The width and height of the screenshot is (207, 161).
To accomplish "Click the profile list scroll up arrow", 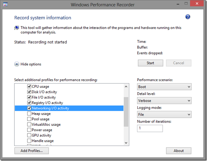I will point(126,87).
